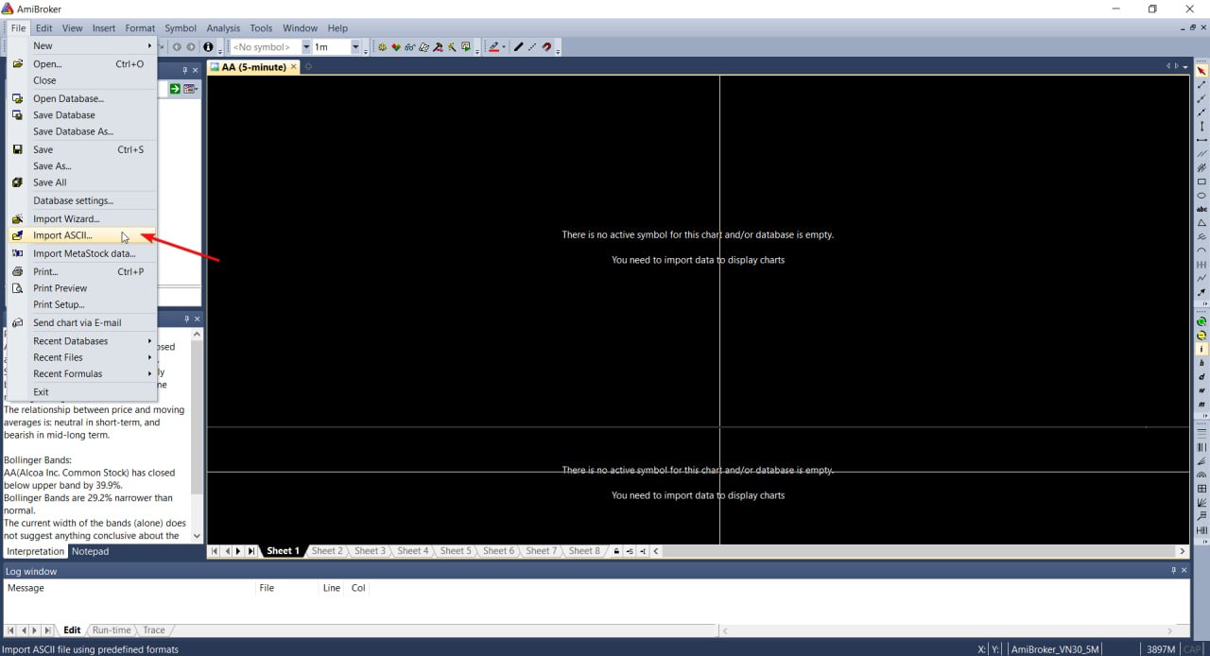The image size is (1210, 656).
Task: Select Database settings... menu item
Action: coord(82,200)
